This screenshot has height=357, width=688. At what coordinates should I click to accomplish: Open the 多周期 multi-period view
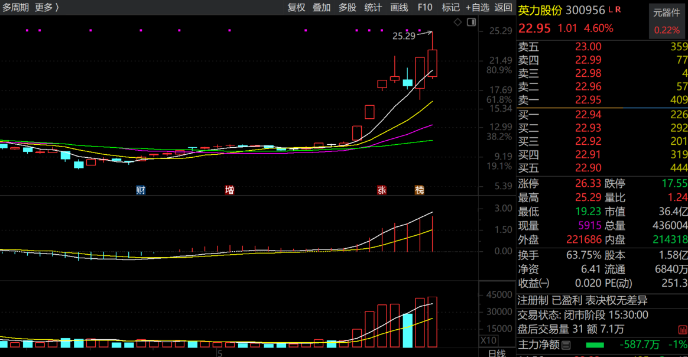[x=15, y=8]
